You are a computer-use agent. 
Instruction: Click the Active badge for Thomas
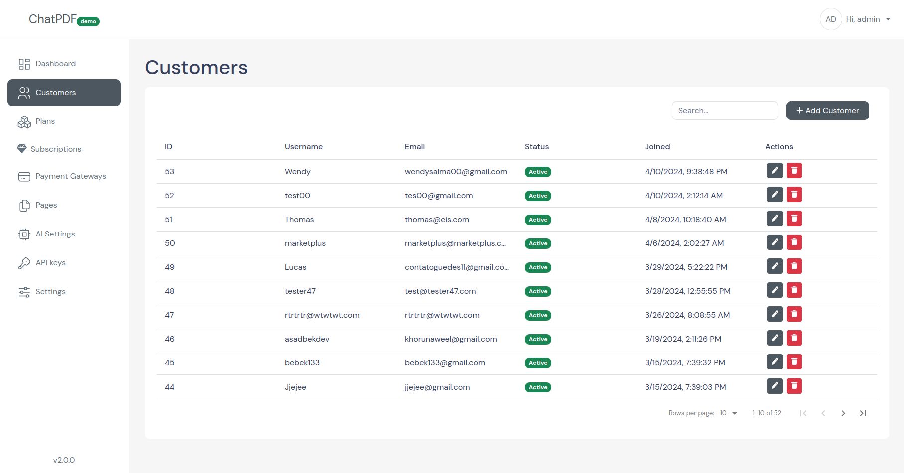click(x=538, y=220)
